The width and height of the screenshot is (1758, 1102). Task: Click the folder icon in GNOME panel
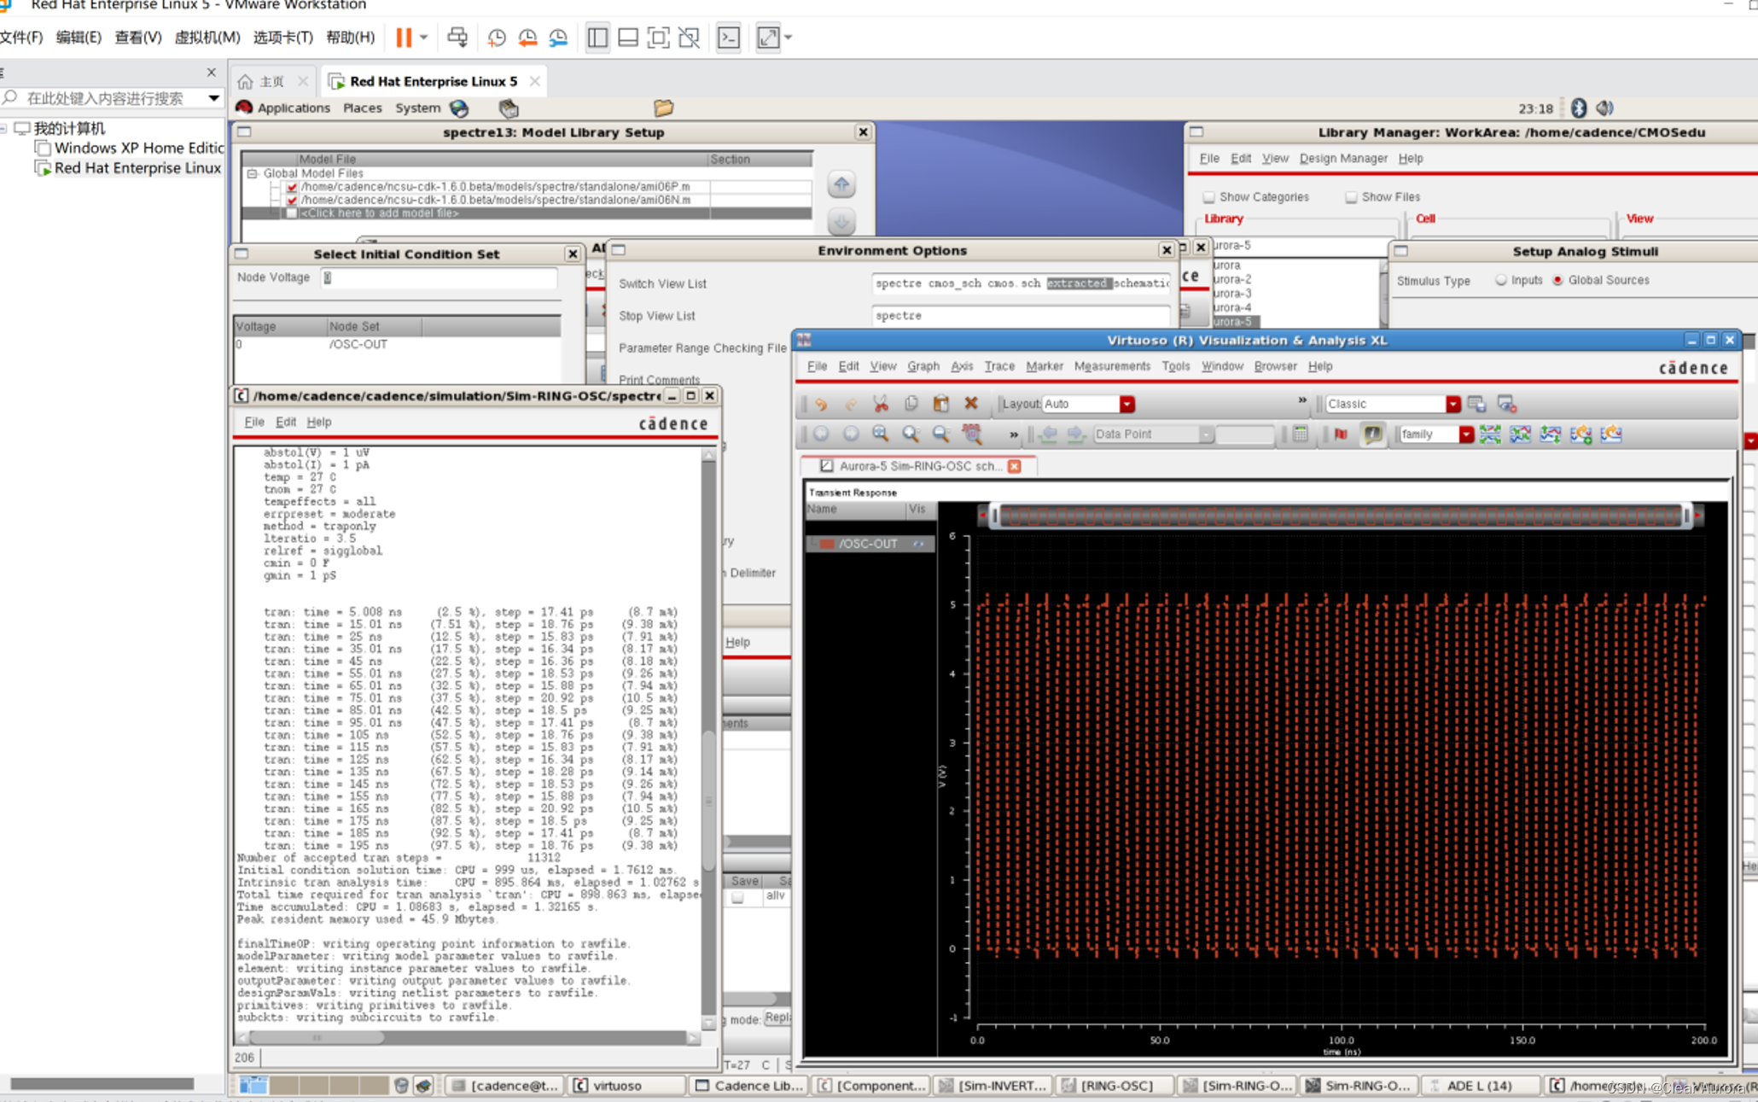663,108
